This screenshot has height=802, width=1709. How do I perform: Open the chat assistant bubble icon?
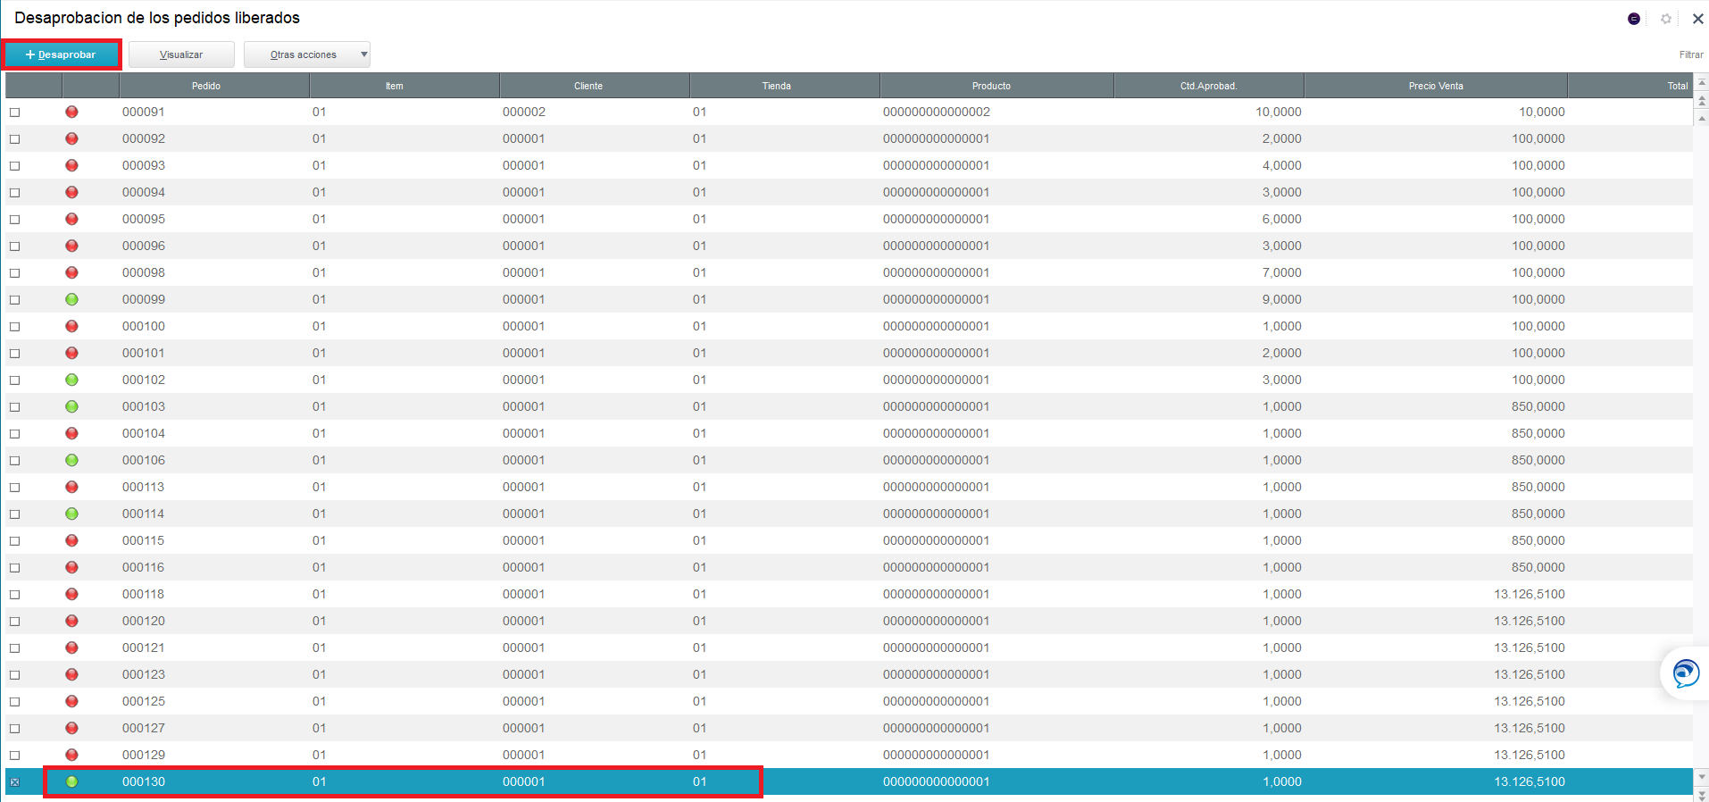coord(1686,673)
